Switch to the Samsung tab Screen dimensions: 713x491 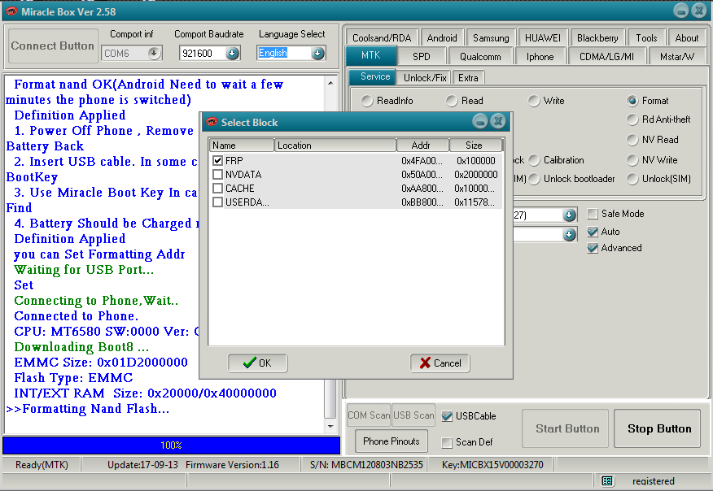491,37
